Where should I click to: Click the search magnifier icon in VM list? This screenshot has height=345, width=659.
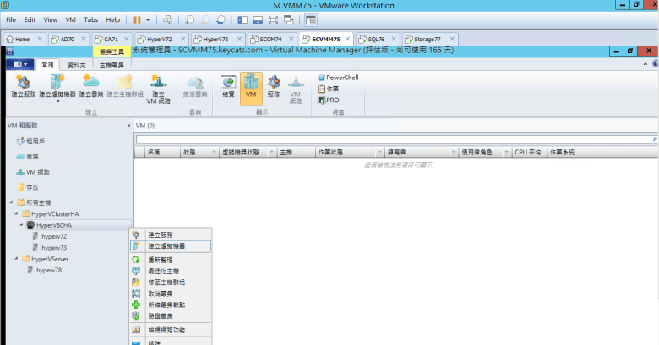click(x=653, y=137)
